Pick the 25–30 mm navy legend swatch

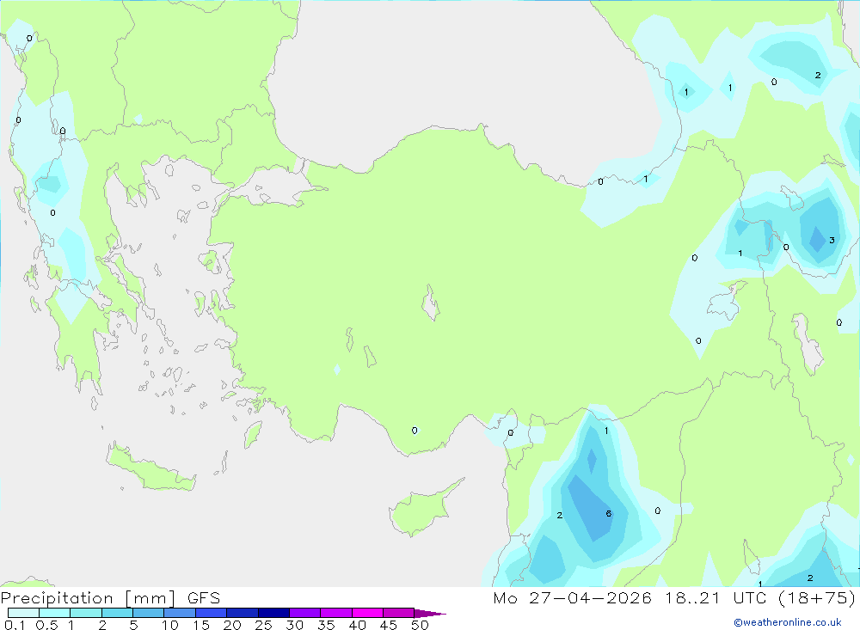(273, 613)
